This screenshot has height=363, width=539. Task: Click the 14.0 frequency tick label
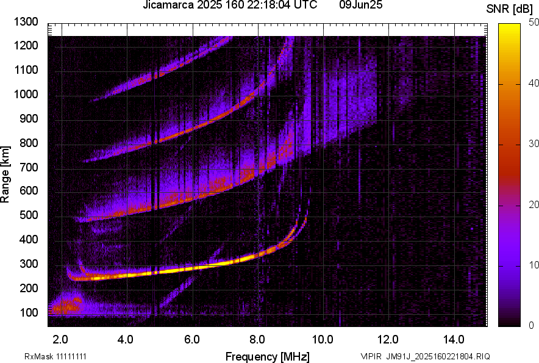click(454, 340)
